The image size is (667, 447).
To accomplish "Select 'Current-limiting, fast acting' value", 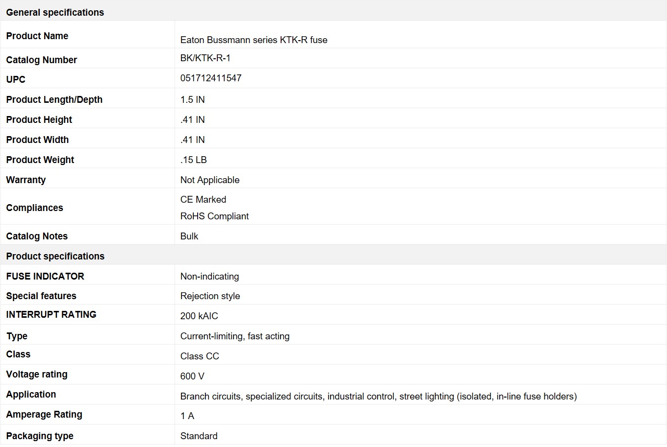I will 235,336.
